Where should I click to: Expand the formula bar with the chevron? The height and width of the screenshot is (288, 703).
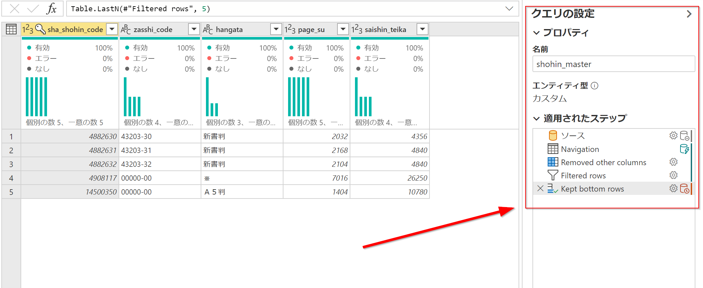click(x=509, y=9)
